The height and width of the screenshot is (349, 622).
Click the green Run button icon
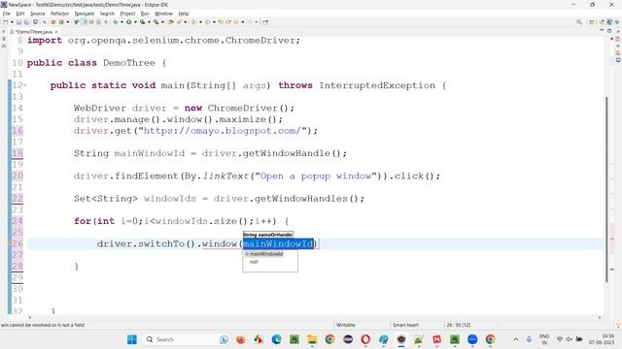[x=129, y=22]
